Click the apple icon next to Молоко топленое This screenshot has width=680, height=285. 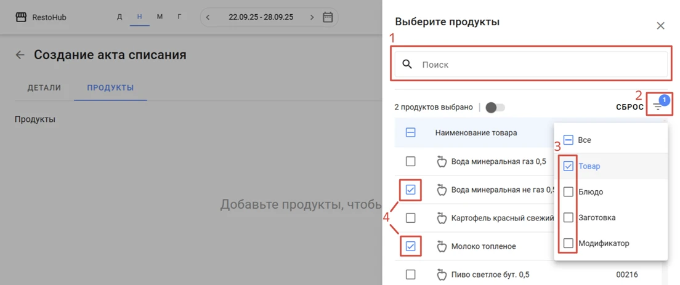click(441, 246)
